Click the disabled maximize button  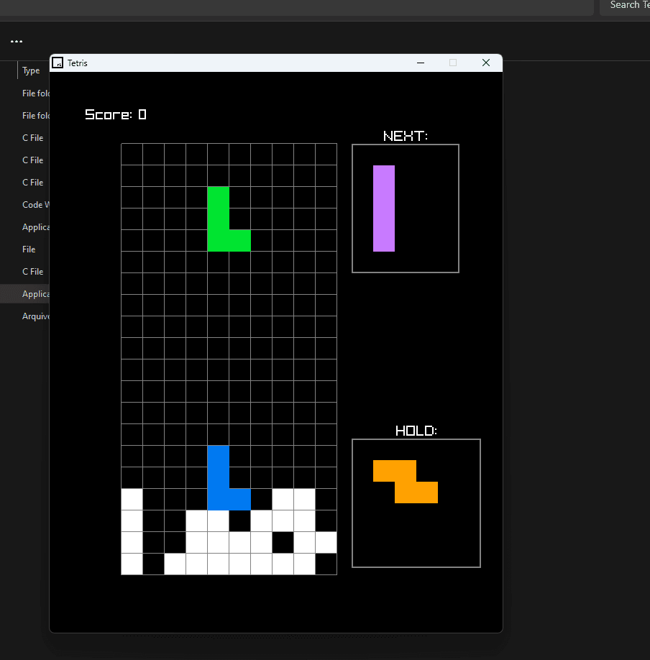click(x=453, y=63)
